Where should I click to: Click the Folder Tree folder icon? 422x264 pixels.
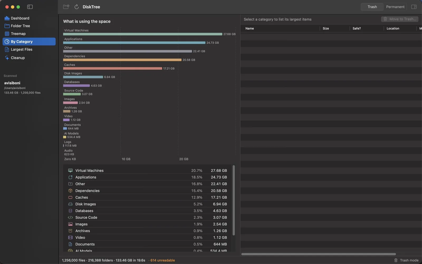[x=7, y=26]
